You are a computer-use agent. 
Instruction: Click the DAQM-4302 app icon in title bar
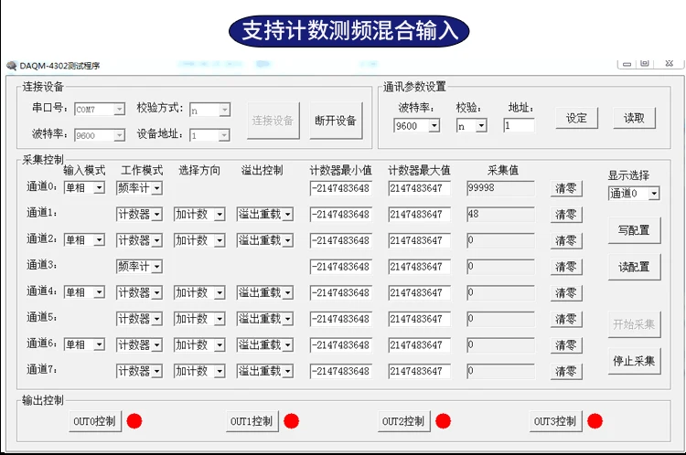(11, 66)
